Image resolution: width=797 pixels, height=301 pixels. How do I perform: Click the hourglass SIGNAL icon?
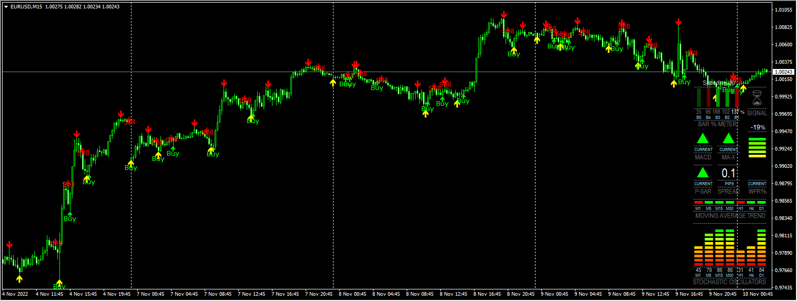point(757,98)
